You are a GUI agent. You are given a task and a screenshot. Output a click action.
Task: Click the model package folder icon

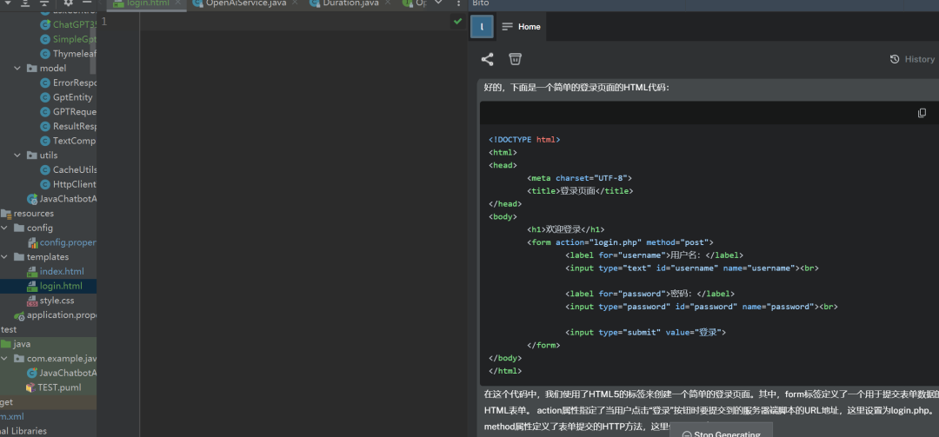click(x=32, y=69)
